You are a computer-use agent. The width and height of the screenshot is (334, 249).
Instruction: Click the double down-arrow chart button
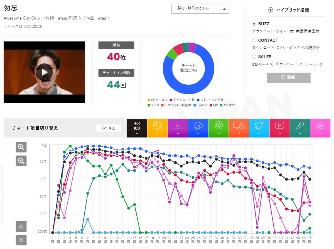tap(21, 240)
